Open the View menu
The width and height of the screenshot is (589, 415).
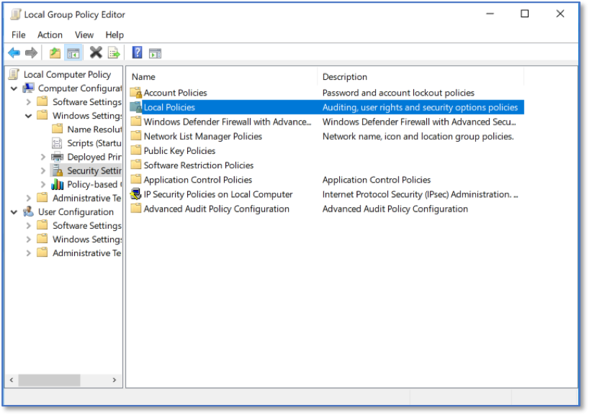coord(84,35)
